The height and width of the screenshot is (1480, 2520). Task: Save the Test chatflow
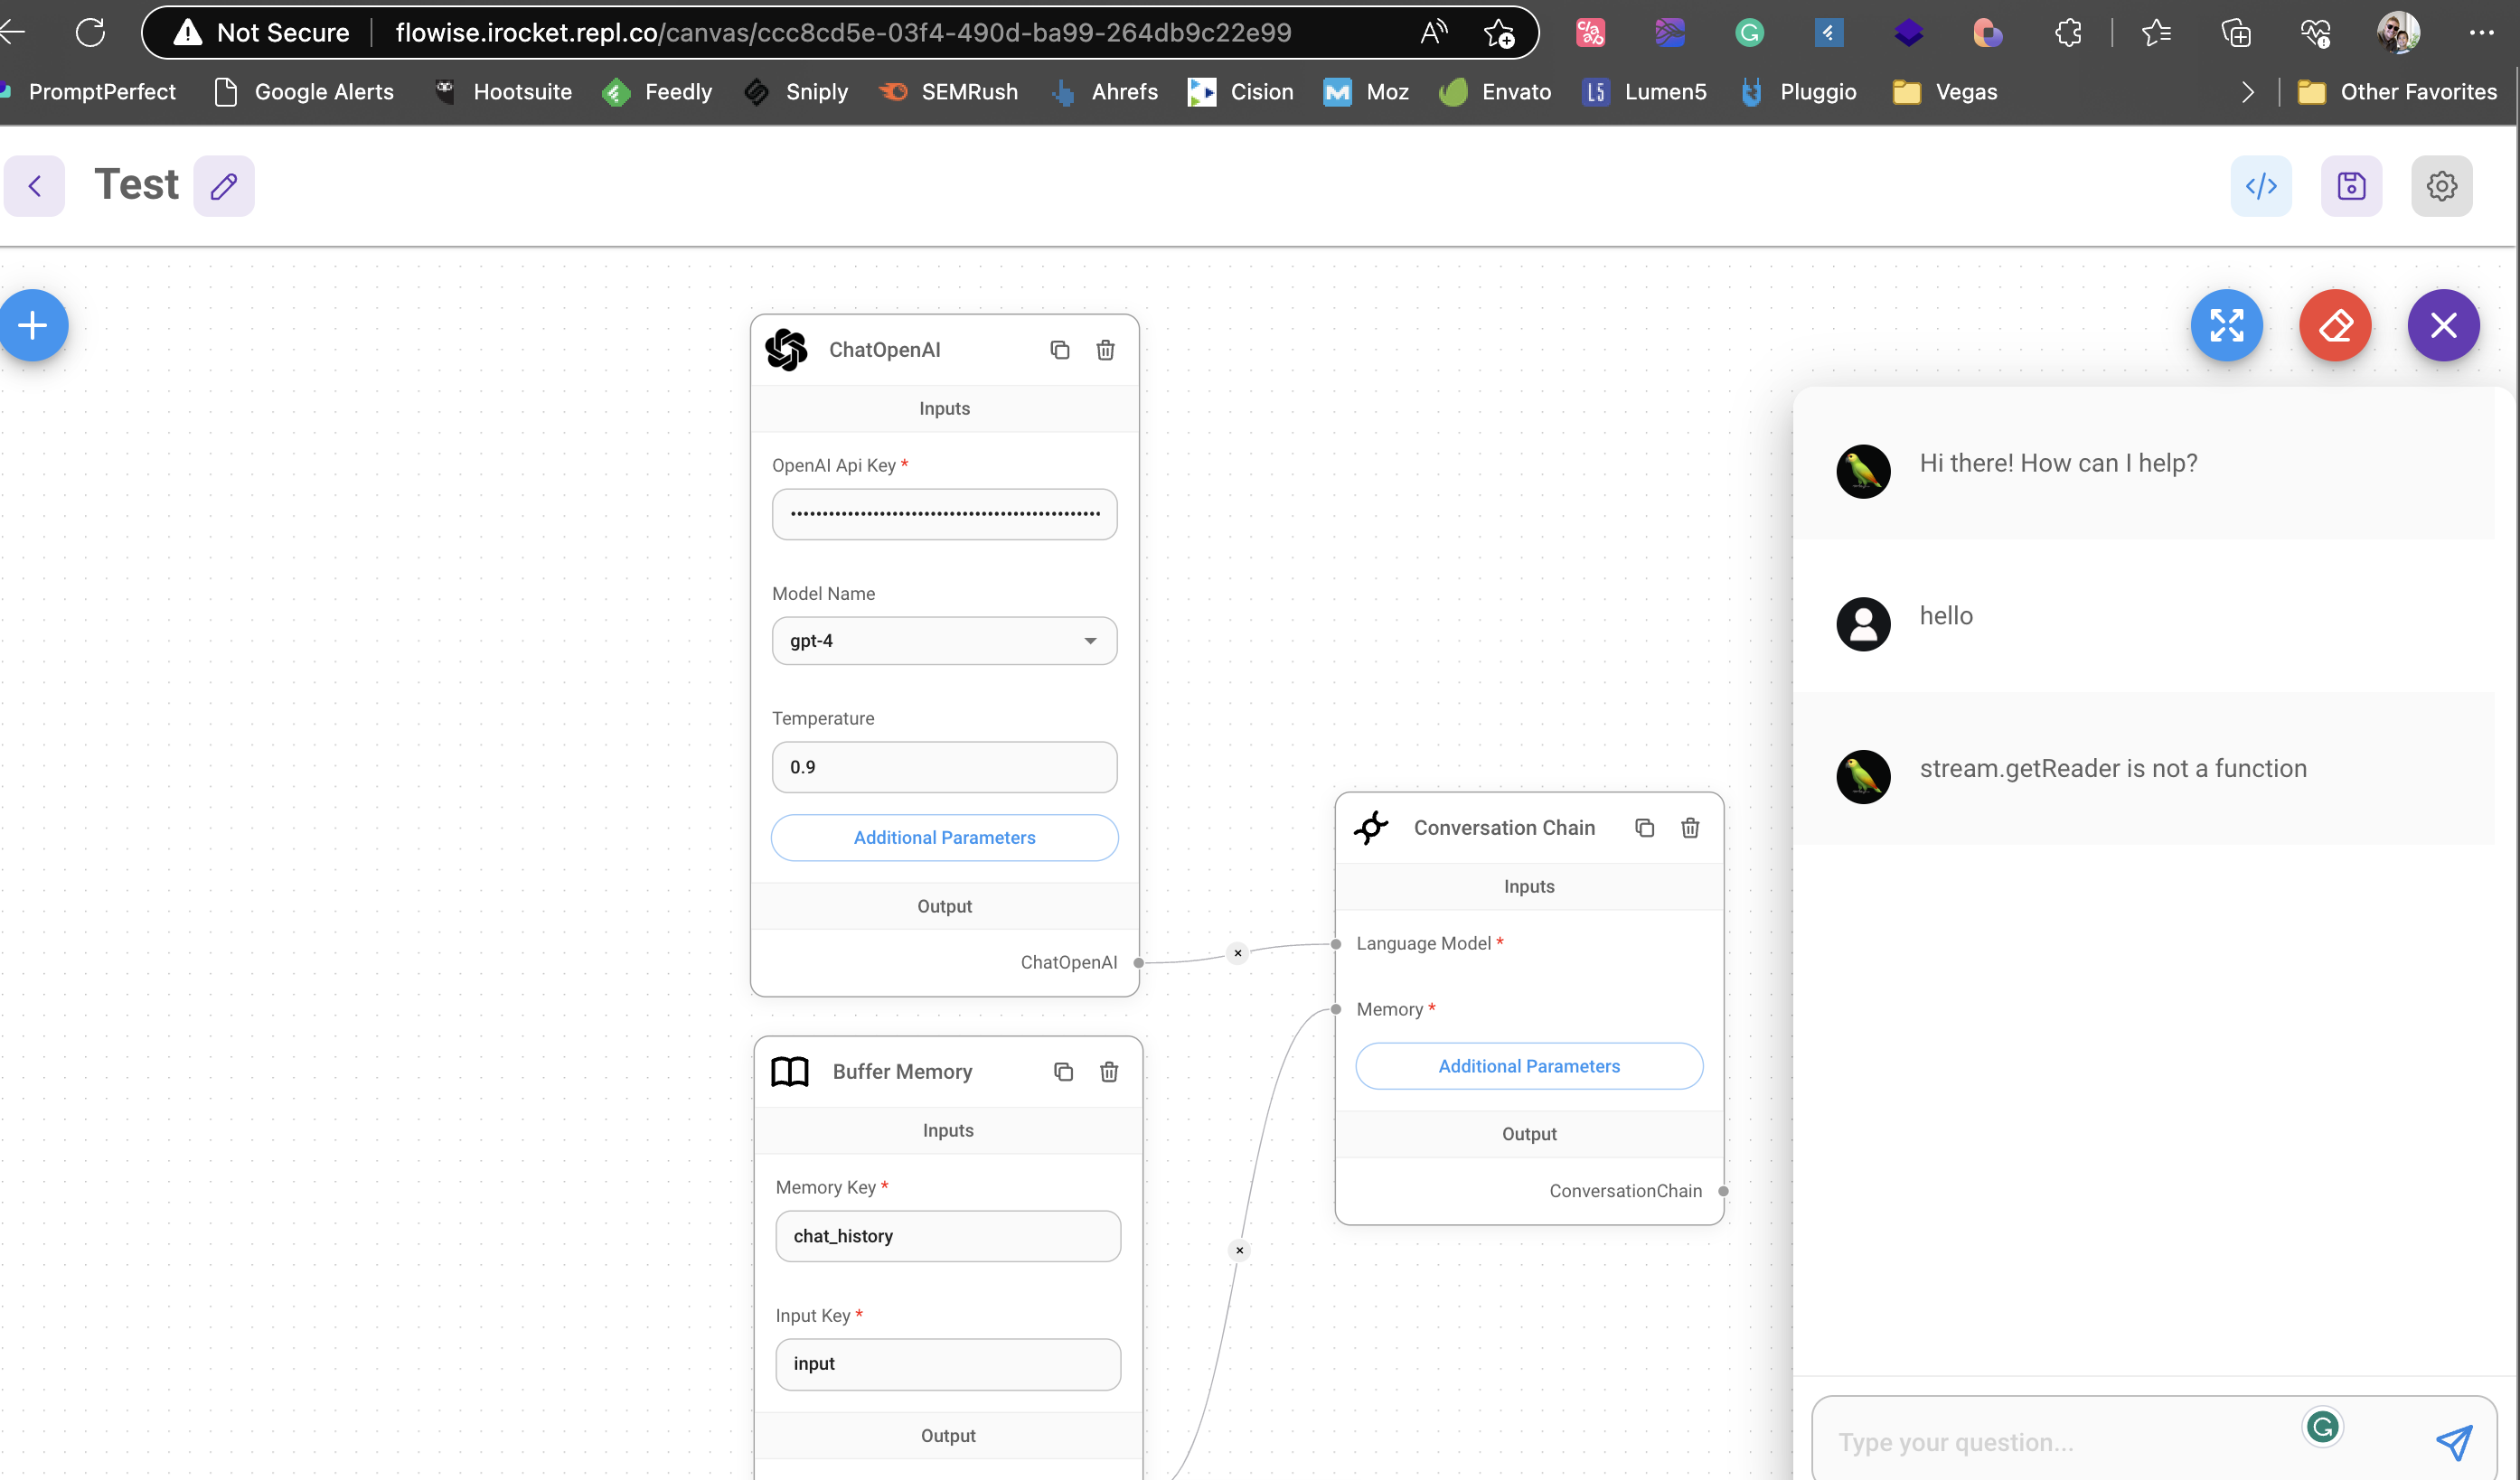point(2352,186)
